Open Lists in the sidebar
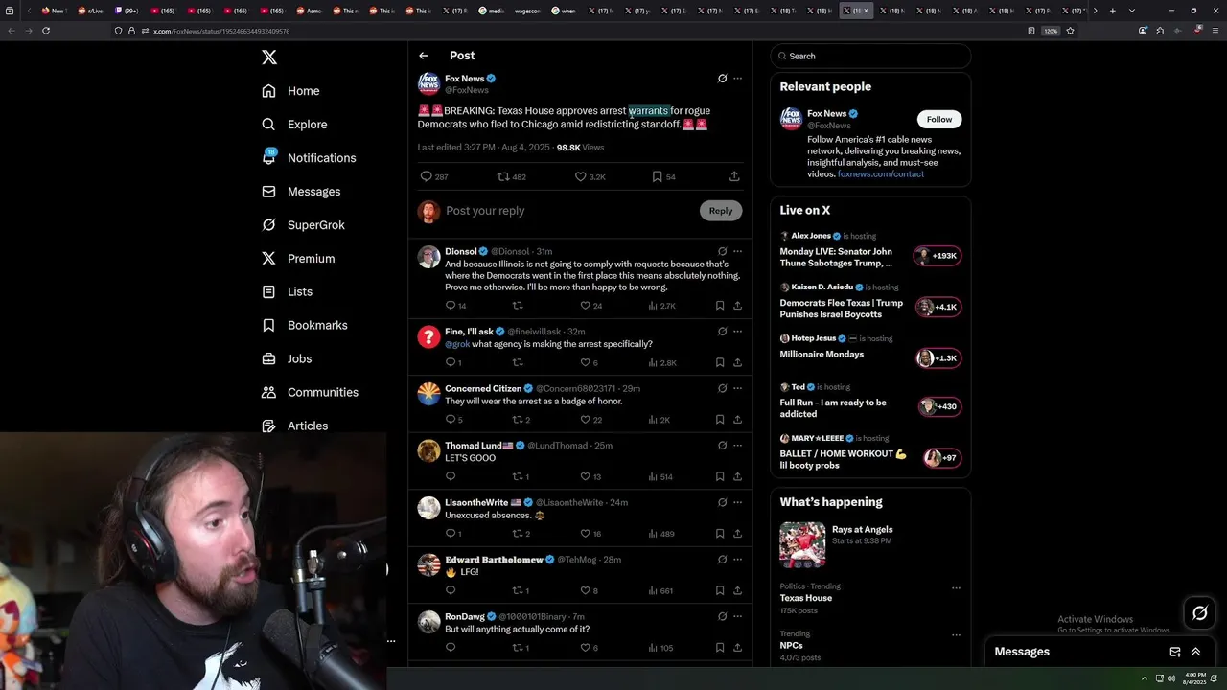Viewport: 1227px width, 690px height. click(287, 291)
